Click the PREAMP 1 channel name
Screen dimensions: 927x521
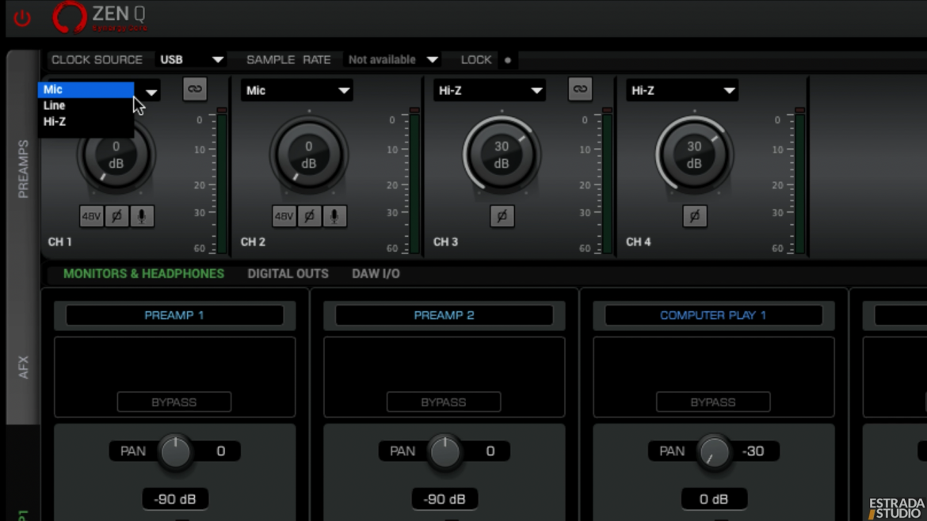pyautogui.click(x=174, y=315)
